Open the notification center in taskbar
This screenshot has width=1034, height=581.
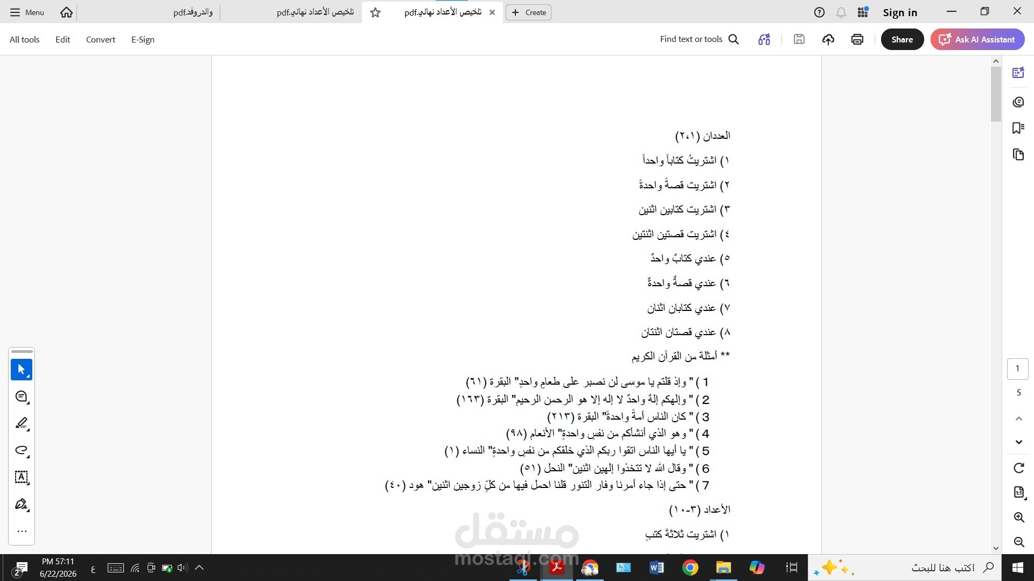20,568
